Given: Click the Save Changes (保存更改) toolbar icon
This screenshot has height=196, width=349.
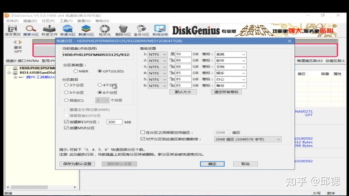Looking at the screenshot, I should point(13,30).
